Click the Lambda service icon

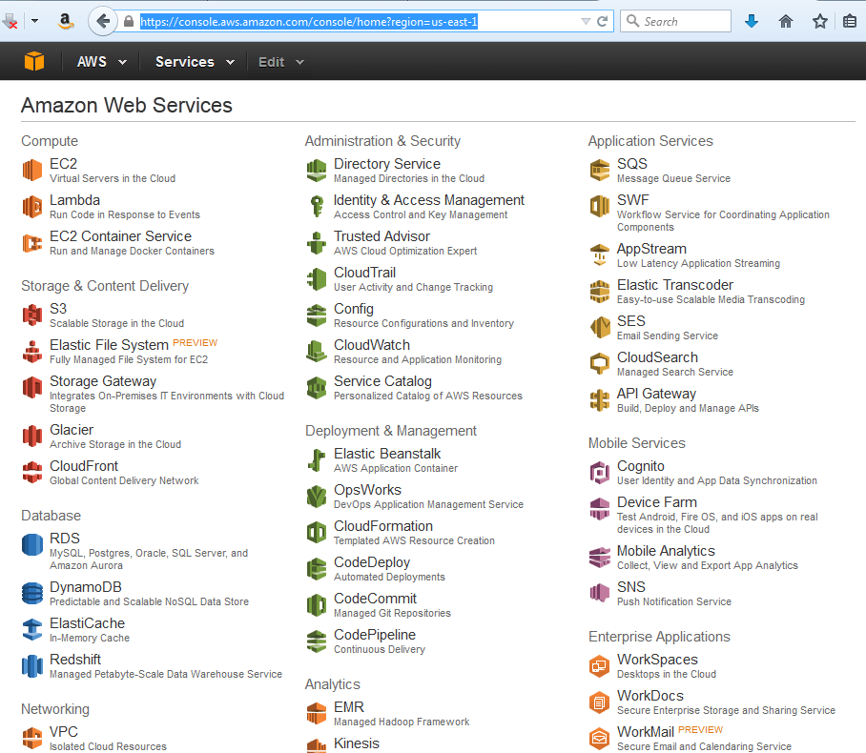tap(32, 207)
